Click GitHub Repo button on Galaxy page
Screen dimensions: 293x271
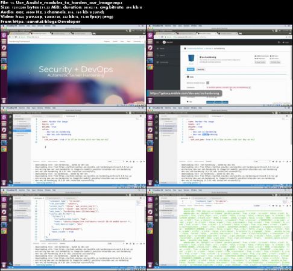click(x=275, y=62)
